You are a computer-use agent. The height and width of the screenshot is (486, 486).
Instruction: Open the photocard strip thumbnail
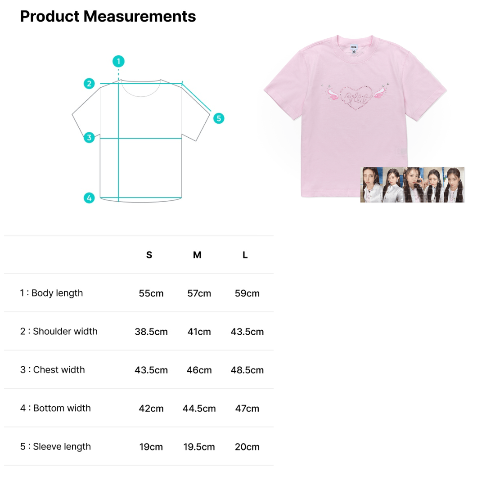412,185
